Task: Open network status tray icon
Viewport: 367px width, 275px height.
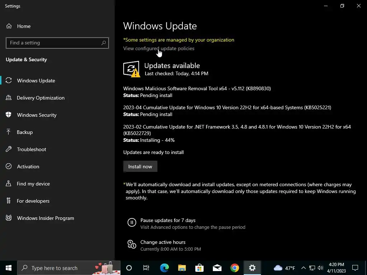Action: pyautogui.click(x=312, y=268)
